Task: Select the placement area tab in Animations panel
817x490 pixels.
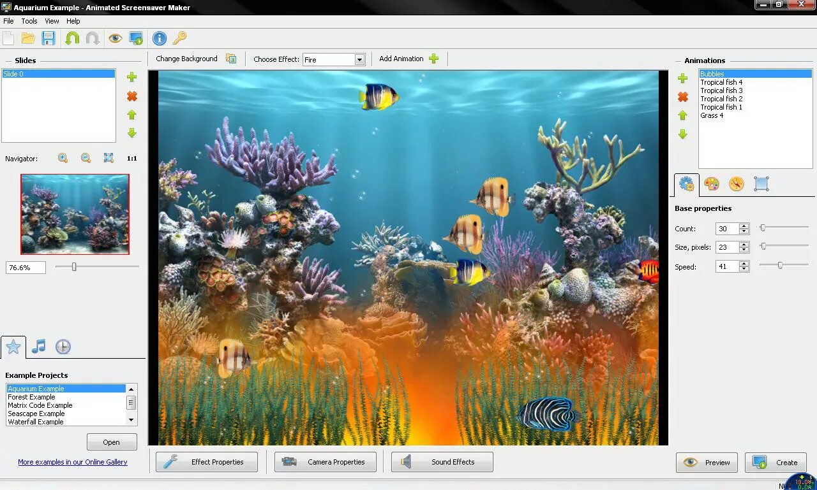Action: [762, 184]
